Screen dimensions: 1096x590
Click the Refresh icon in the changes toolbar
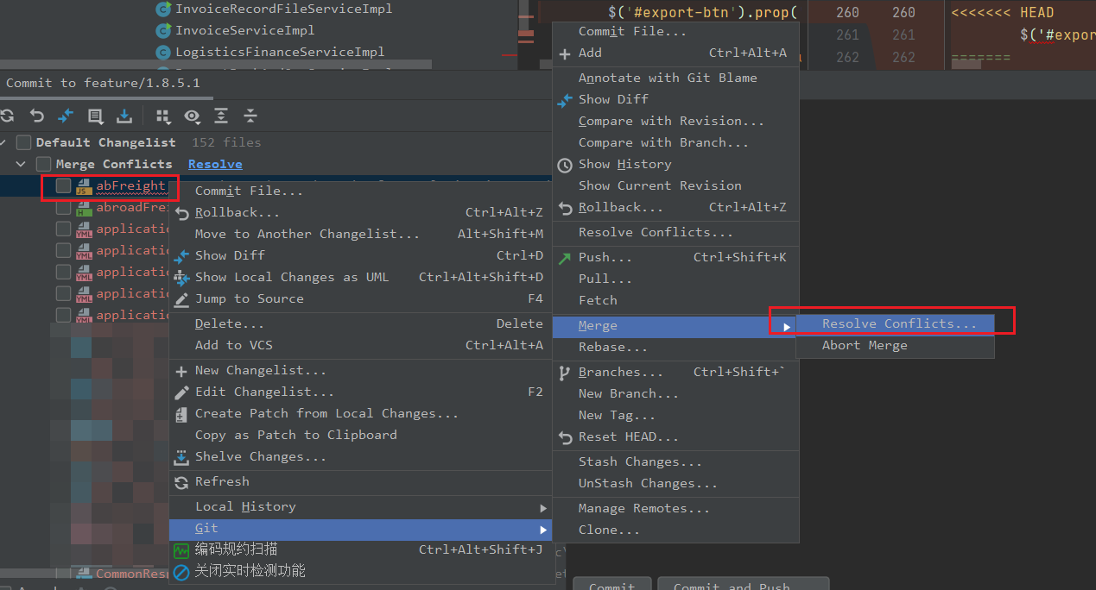coord(8,116)
